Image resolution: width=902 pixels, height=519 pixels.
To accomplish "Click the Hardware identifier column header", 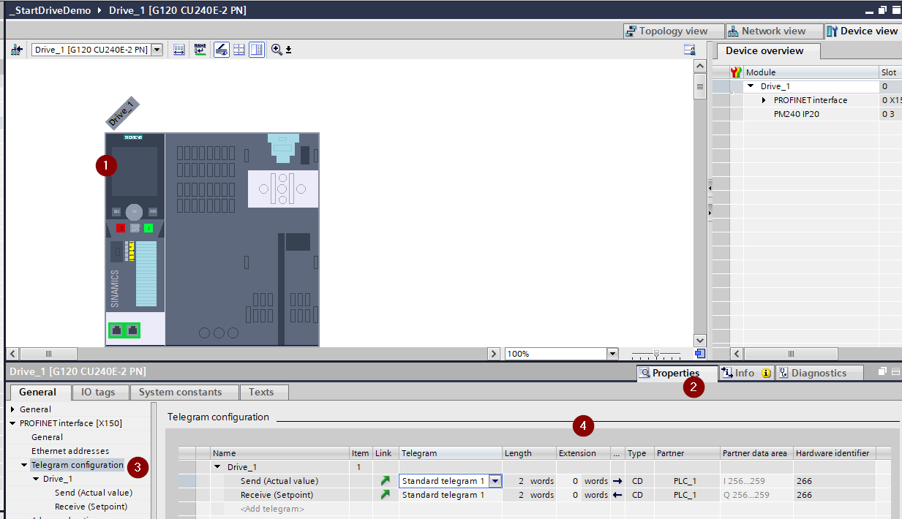I will point(835,453).
